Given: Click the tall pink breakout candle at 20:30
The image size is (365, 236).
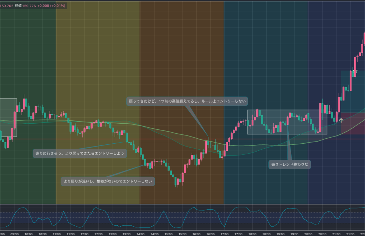Looking at the screenshot, I should 321,118.
